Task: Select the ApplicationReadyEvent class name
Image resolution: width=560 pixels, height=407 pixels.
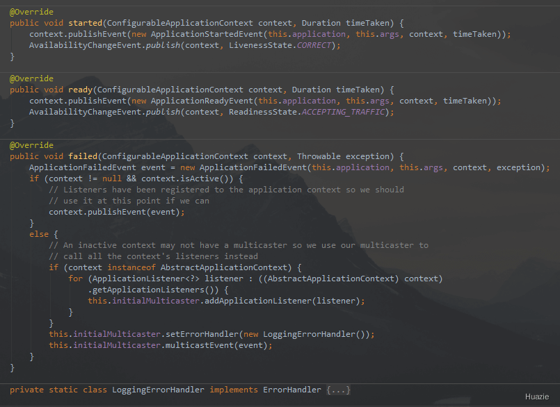Action: coord(202,101)
